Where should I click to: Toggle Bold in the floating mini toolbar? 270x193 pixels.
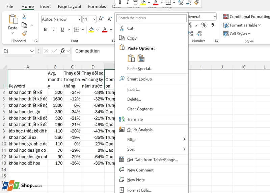click(120, 2)
